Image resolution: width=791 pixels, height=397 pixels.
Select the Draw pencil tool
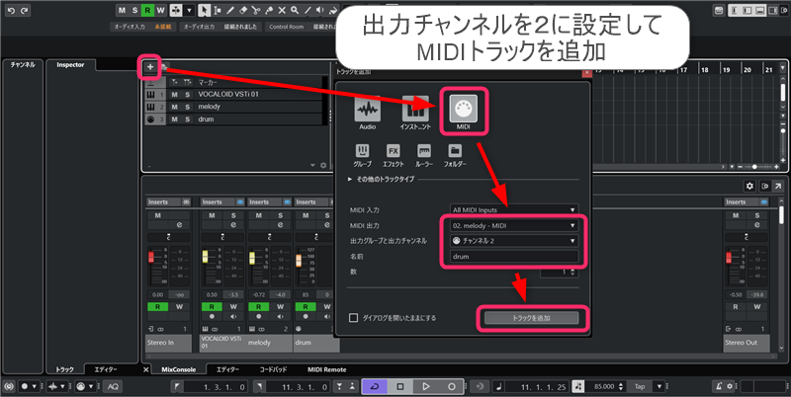[230, 10]
